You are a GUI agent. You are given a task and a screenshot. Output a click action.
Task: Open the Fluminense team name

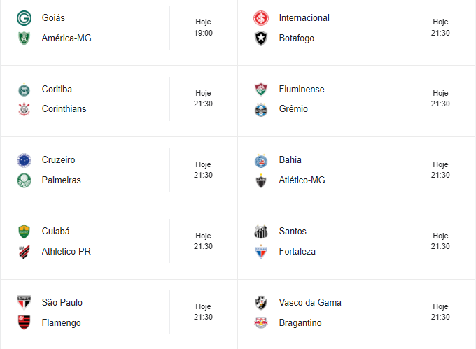(x=302, y=89)
